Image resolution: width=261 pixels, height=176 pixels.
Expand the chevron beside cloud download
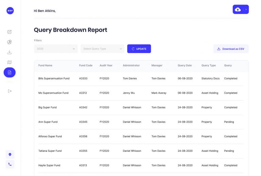(x=246, y=10)
